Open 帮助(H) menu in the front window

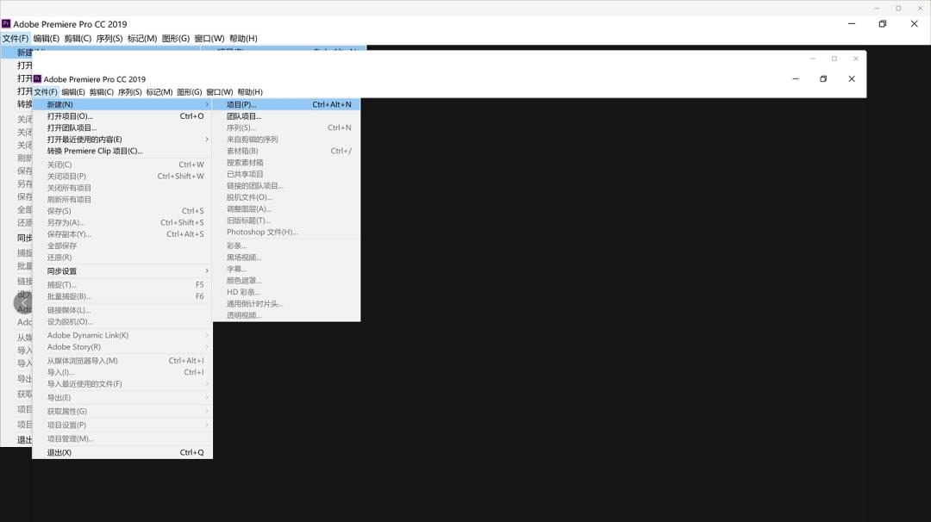250,92
